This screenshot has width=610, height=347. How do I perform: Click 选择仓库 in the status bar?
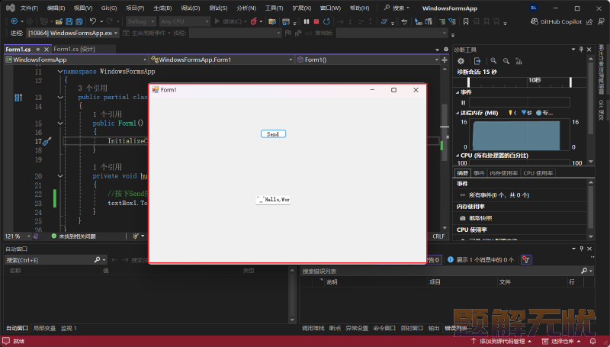click(x=561, y=341)
